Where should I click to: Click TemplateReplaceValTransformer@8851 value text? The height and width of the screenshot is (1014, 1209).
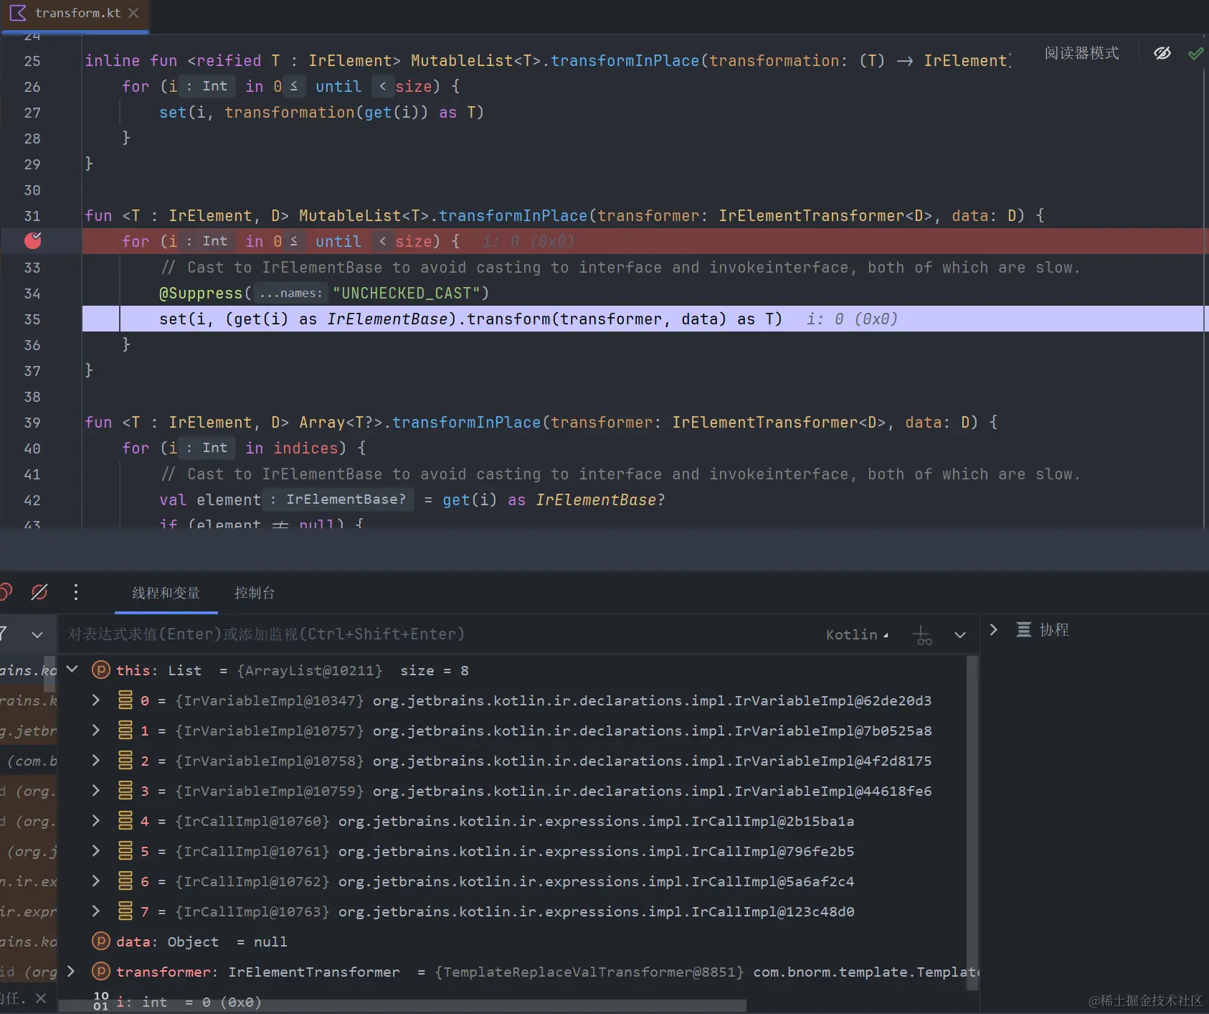[589, 972]
